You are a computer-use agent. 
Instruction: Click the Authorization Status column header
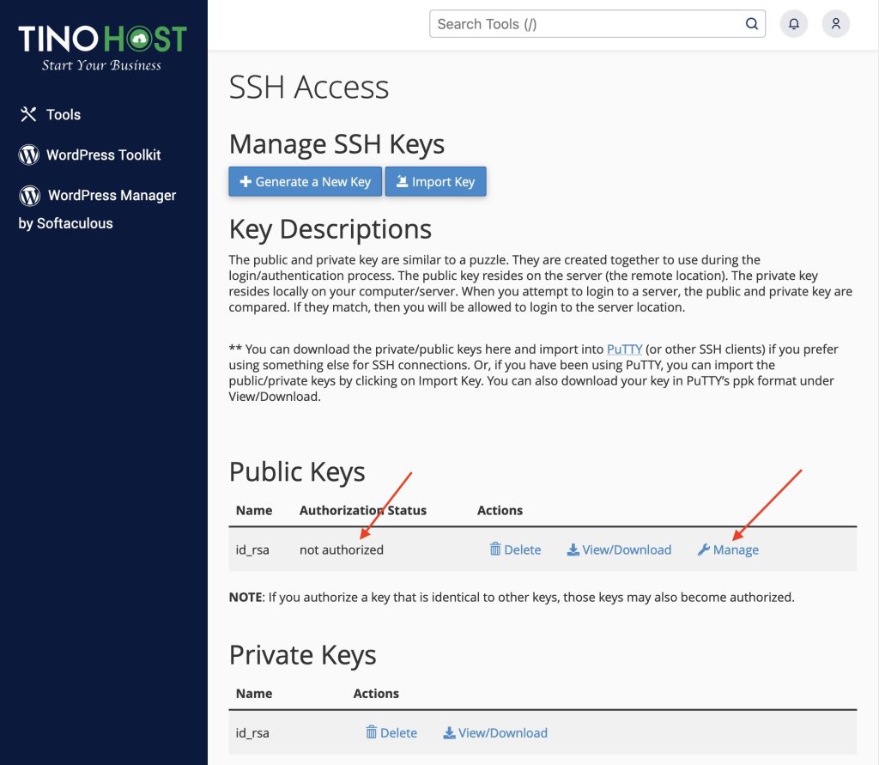(363, 510)
